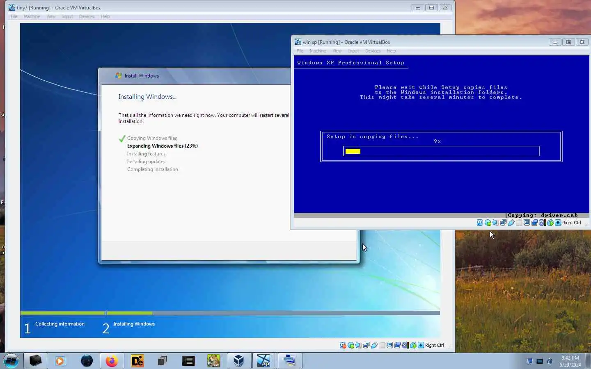
Task: Open hard disk indicator in tiny7 window
Action: tap(343, 345)
